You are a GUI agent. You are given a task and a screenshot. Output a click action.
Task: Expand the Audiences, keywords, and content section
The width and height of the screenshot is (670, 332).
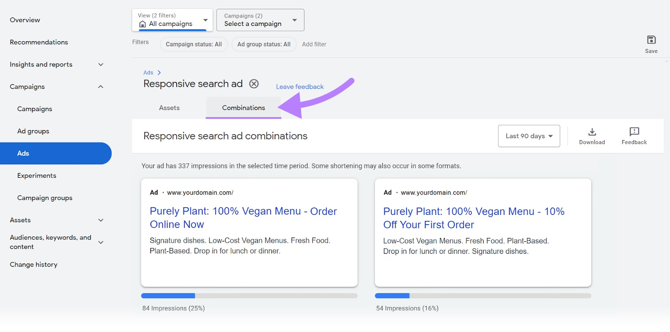click(100, 242)
